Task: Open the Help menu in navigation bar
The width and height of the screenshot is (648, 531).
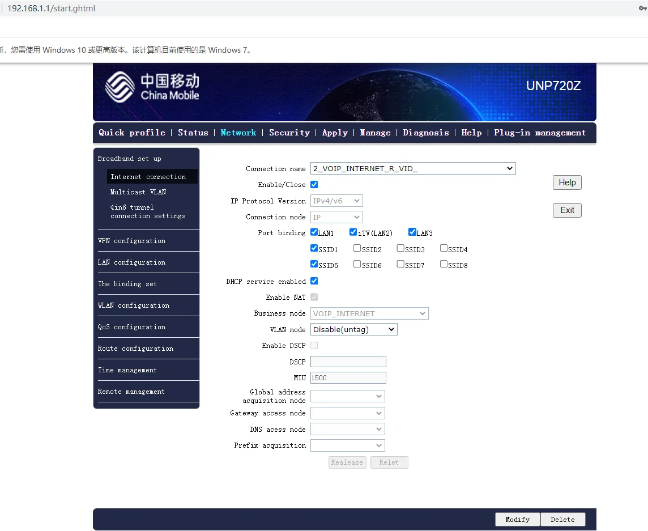Action: (471, 133)
